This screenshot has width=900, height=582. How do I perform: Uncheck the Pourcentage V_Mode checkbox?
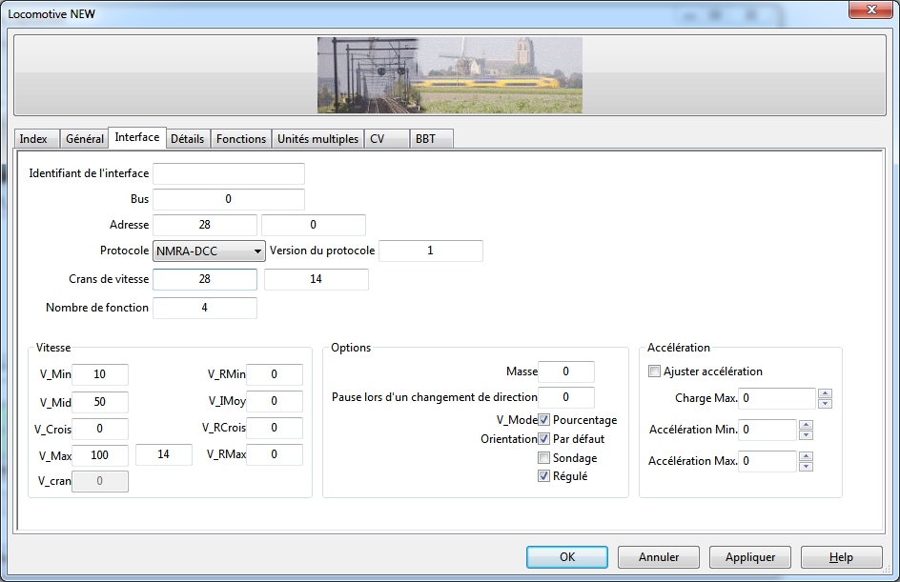click(544, 420)
